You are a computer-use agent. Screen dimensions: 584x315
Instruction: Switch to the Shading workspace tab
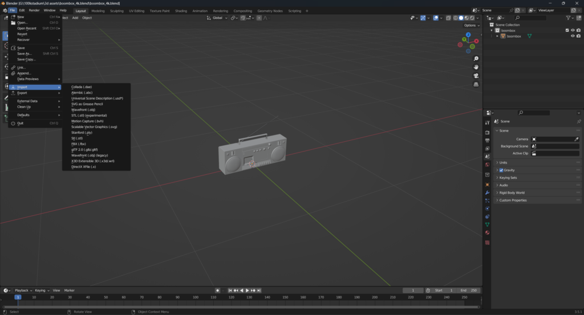(181, 11)
